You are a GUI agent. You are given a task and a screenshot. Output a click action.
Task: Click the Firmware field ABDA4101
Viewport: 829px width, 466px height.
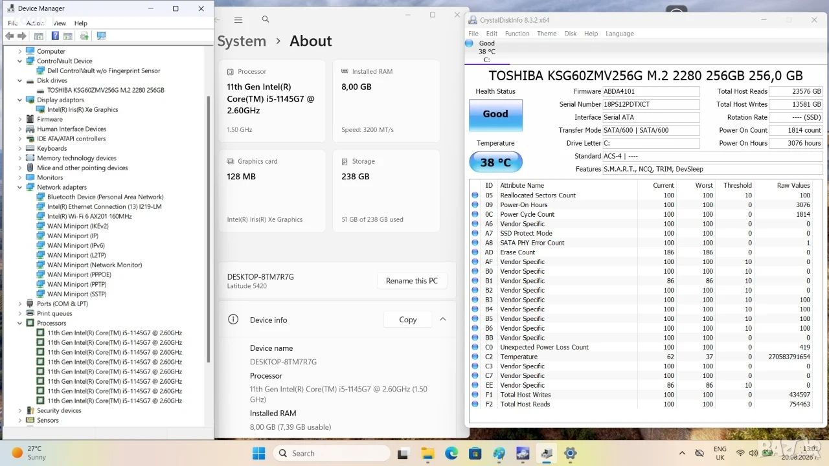651,91
